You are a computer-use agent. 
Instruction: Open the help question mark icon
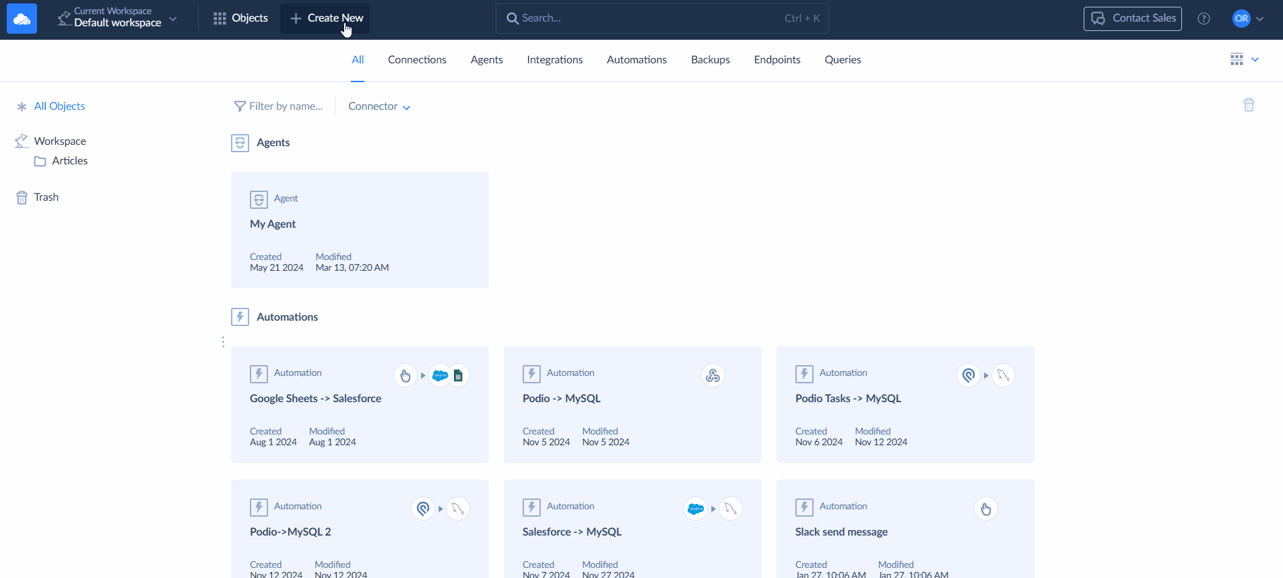pos(1204,19)
